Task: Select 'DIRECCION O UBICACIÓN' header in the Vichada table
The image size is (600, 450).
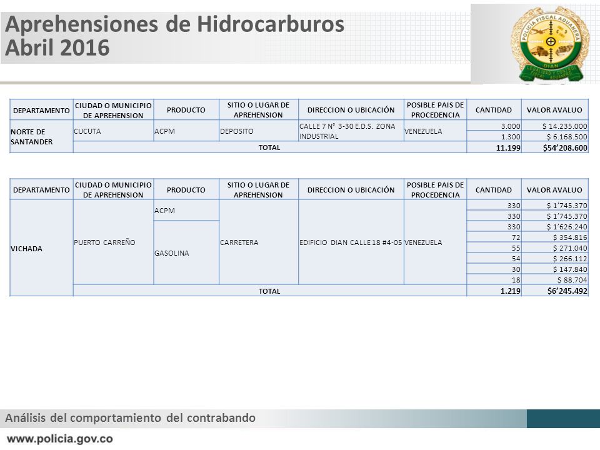Action: (351, 190)
